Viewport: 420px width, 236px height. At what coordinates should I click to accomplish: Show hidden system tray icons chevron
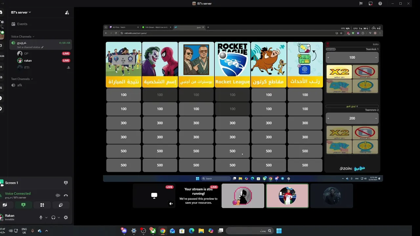pyautogui.click(x=46, y=231)
